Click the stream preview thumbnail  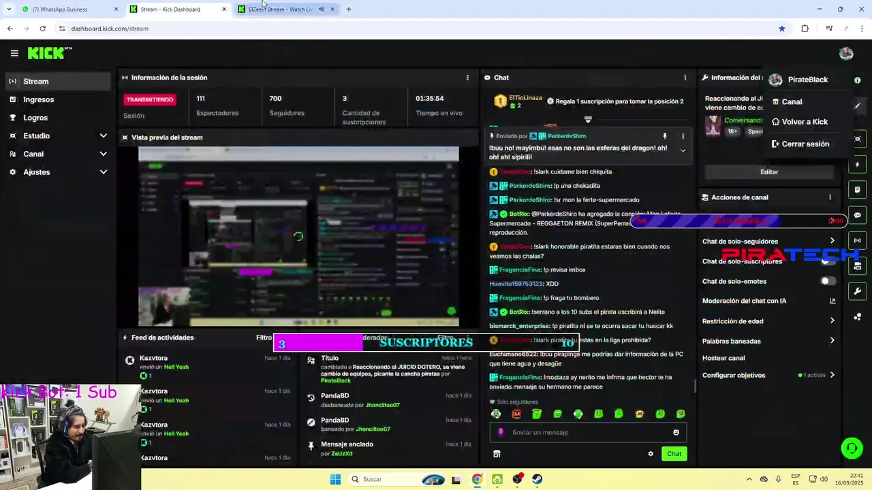point(298,237)
